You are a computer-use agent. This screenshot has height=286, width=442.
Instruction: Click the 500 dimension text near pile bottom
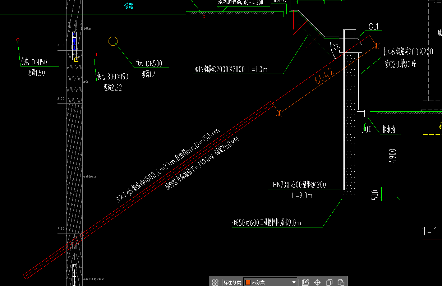coord(375,194)
